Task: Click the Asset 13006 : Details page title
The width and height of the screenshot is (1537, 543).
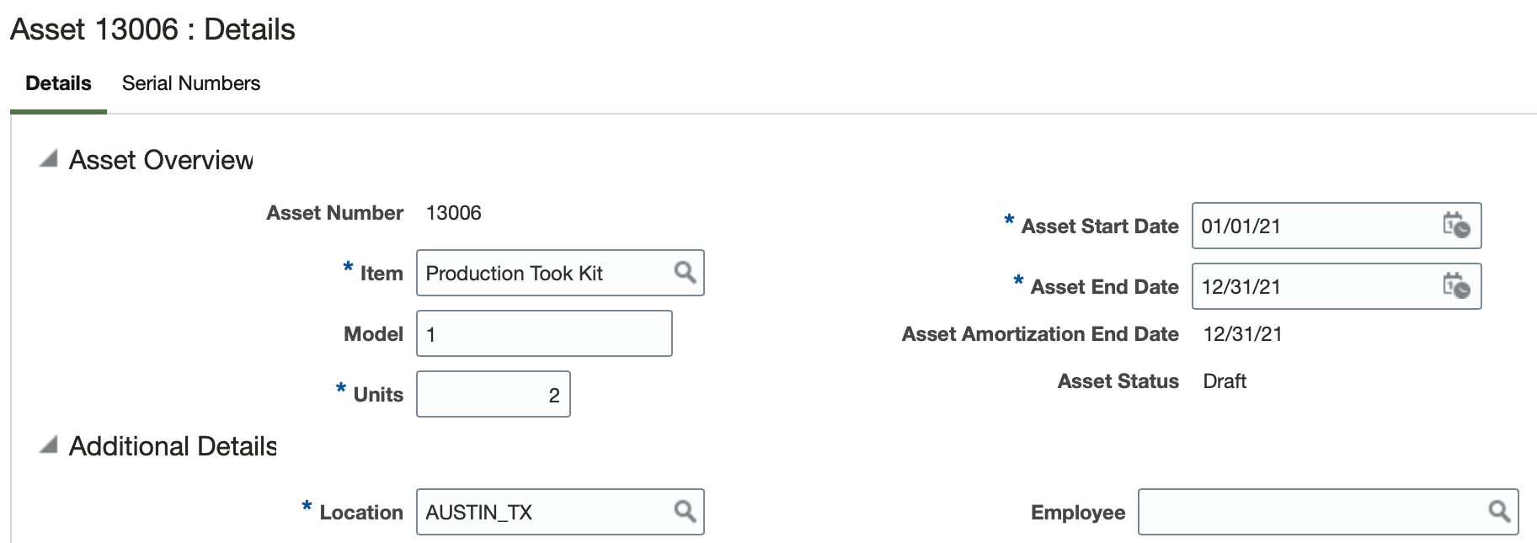Action: pos(152,29)
